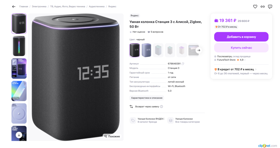Screen dimensions: 280x148
Task: Copy product link using chain icon
Action: click(x=263, y=7)
